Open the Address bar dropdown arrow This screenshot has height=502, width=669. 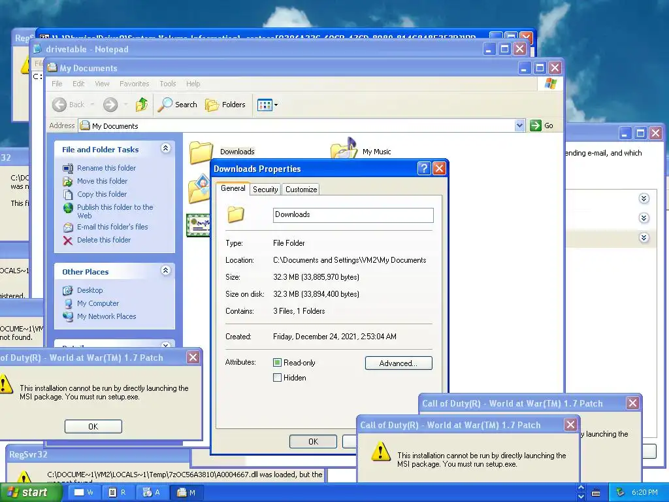point(519,125)
